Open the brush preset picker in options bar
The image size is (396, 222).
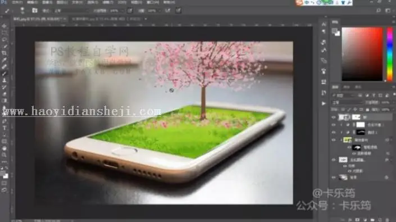tap(22, 11)
